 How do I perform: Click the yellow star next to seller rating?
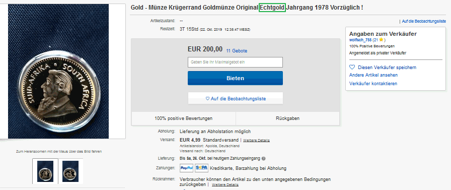click(381, 40)
